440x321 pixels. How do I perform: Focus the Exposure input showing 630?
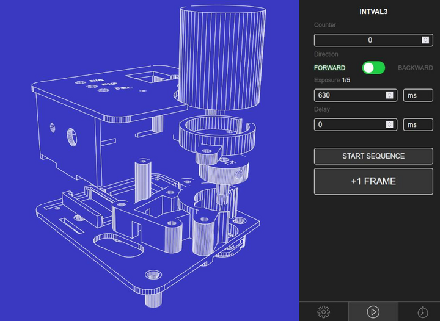coord(348,95)
